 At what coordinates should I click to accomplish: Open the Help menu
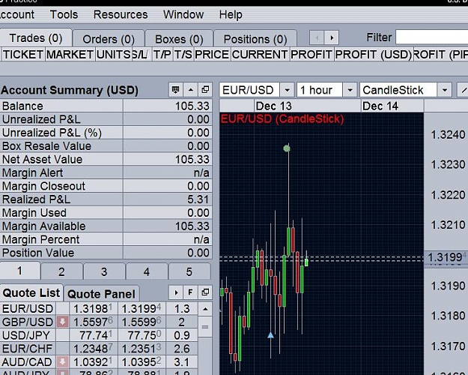[x=231, y=15]
